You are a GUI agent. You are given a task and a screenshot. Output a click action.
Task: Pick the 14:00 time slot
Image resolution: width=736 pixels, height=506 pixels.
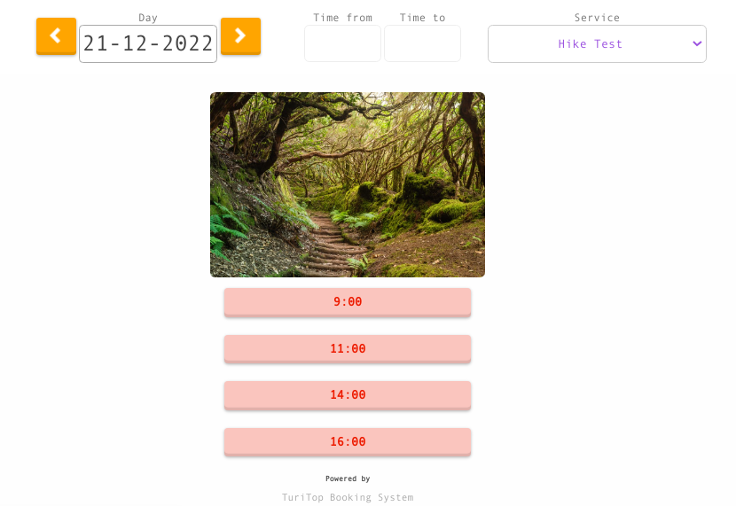pos(348,395)
